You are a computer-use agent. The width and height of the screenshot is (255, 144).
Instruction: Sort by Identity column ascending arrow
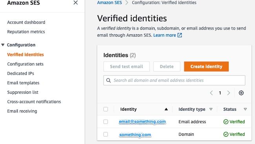tap(166, 109)
